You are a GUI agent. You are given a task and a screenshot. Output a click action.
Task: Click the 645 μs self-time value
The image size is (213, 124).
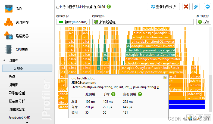click(128, 107)
